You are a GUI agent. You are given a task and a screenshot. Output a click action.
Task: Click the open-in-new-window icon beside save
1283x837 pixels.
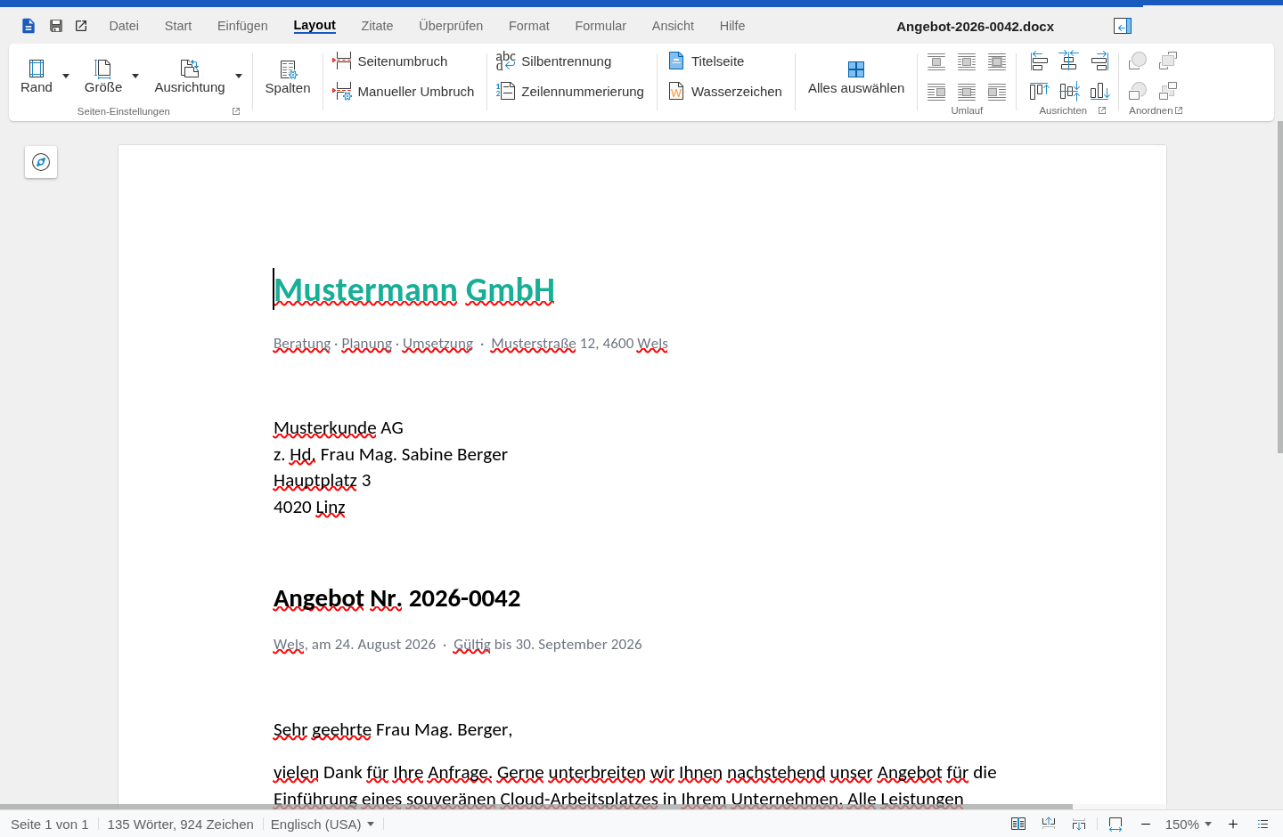coord(81,26)
